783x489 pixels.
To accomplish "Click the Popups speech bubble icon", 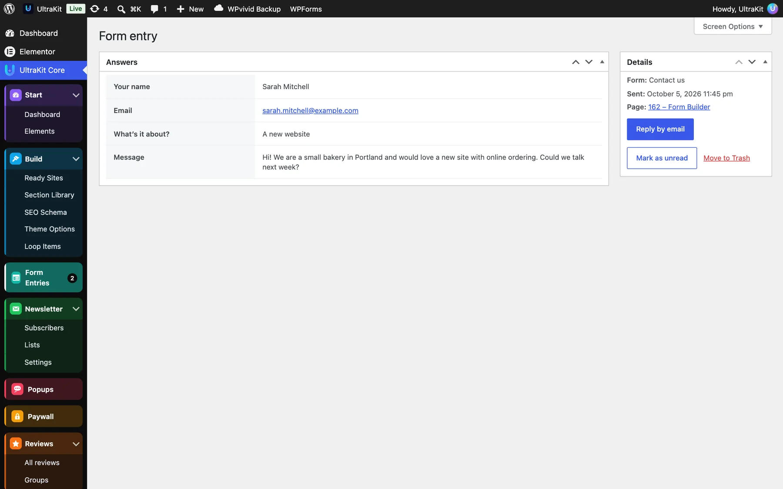I will (17, 389).
